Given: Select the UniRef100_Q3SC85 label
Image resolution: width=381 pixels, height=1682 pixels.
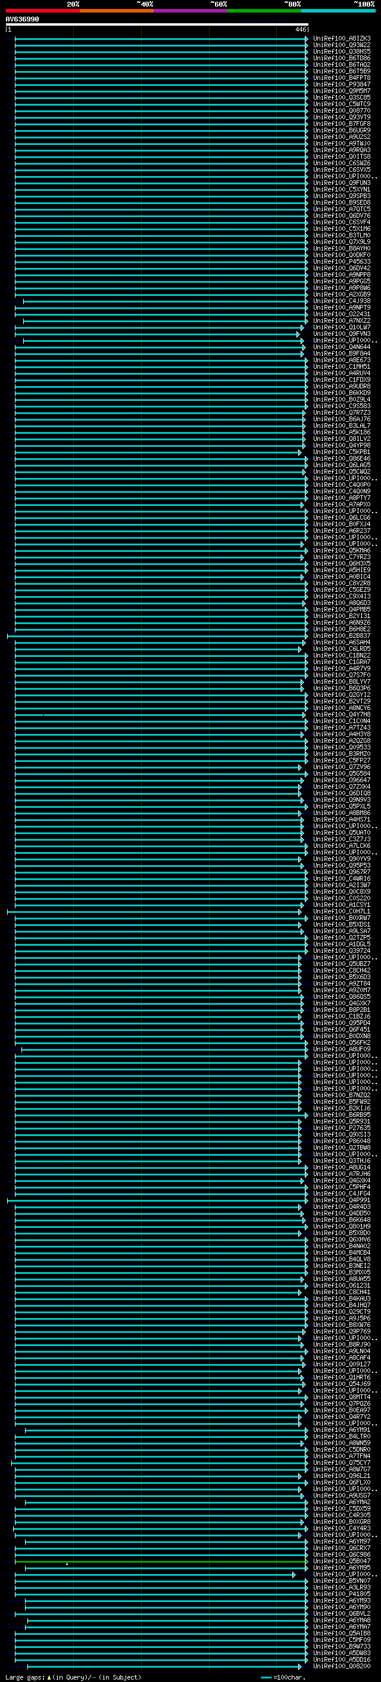Looking at the screenshot, I should (x=341, y=97).
